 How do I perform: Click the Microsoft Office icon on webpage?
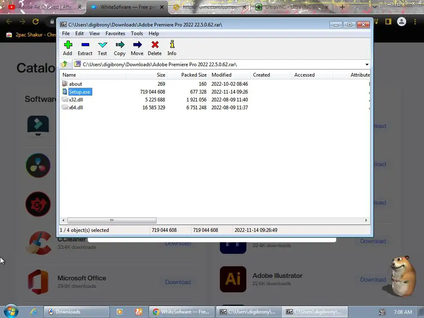click(x=38, y=282)
